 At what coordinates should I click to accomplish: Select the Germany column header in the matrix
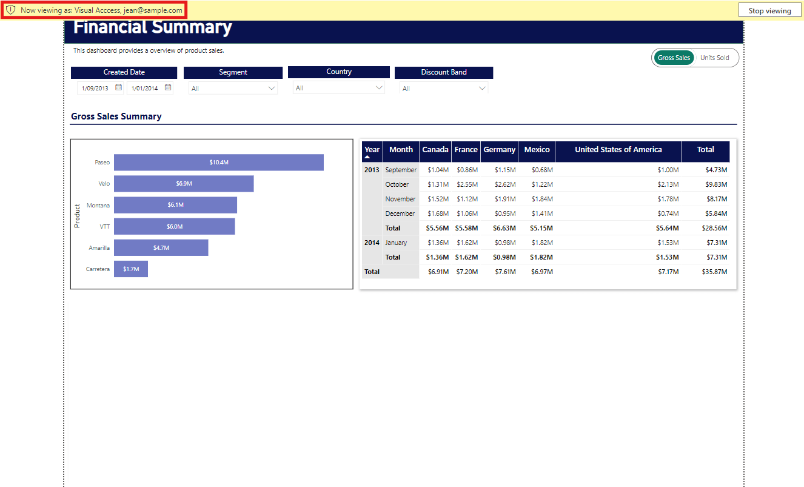pos(499,150)
